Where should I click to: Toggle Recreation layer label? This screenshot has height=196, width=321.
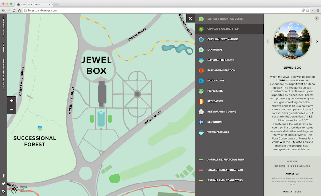pyautogui.click(x=215, y=101)
